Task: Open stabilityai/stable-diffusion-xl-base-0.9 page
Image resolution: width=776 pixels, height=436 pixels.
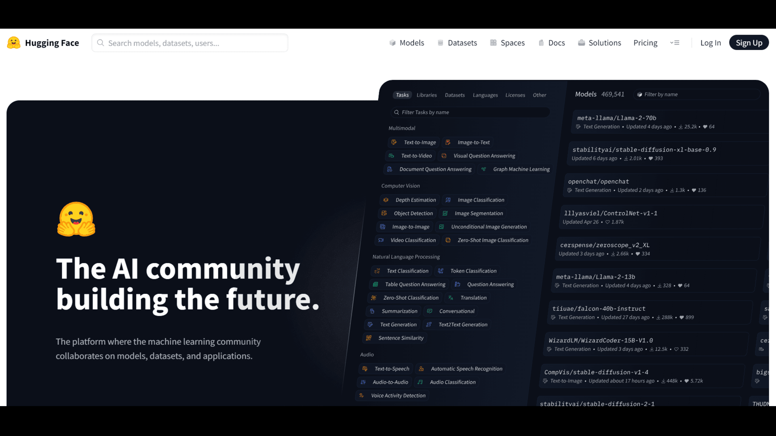Action: (645, 149)
